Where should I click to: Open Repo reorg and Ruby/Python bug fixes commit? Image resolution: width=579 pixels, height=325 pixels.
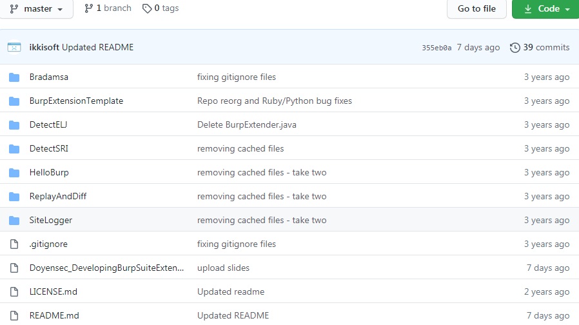tap(275, 101)
